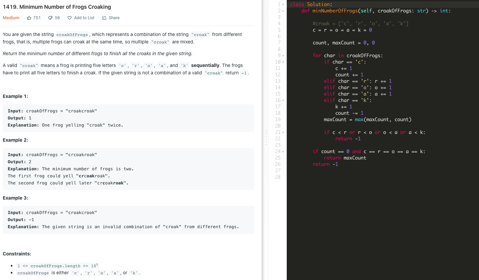Screen dimensions: 479x280
Task: Fold the if char == 'c' block at line 10
Action: point(283,62)
